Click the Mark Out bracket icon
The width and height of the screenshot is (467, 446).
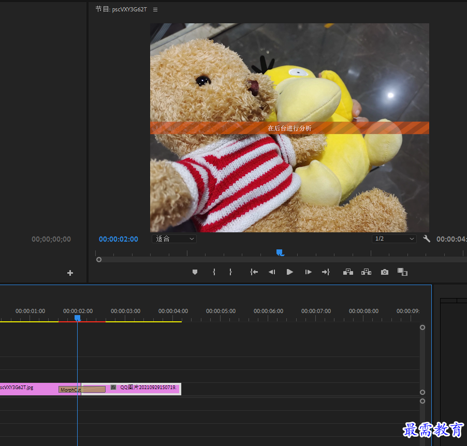point(230,272)
